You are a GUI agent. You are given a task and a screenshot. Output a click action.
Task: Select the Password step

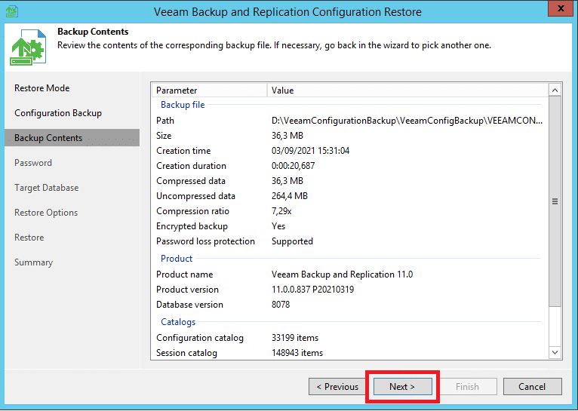[x=33, y=163]
